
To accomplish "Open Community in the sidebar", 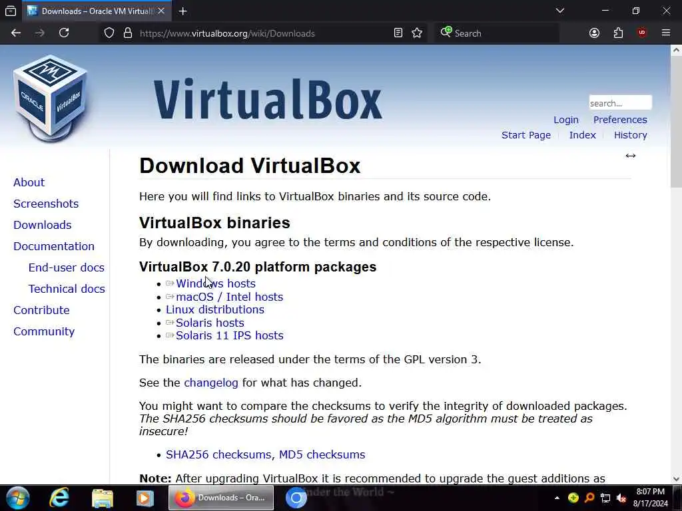I will (44, 331).
